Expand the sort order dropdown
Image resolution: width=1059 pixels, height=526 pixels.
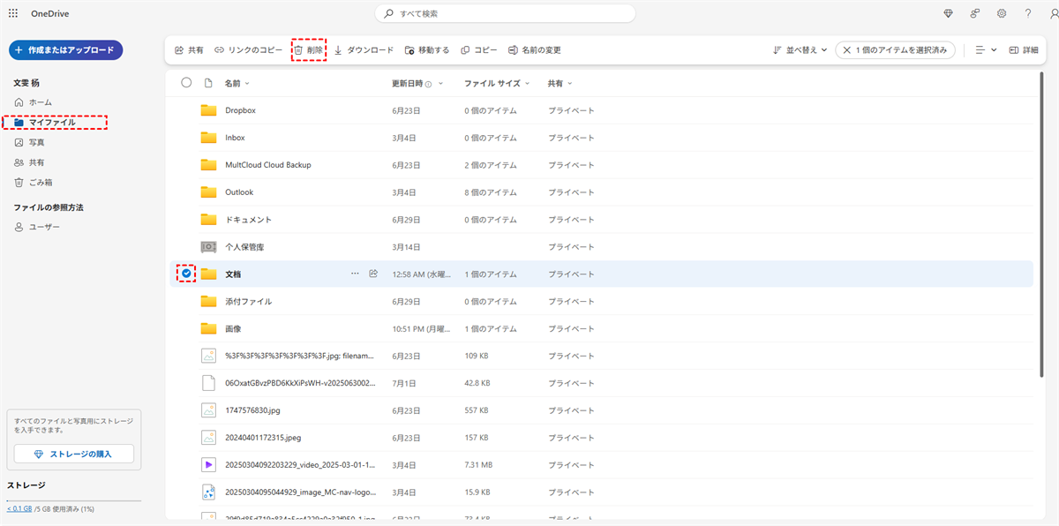[800, 50]
